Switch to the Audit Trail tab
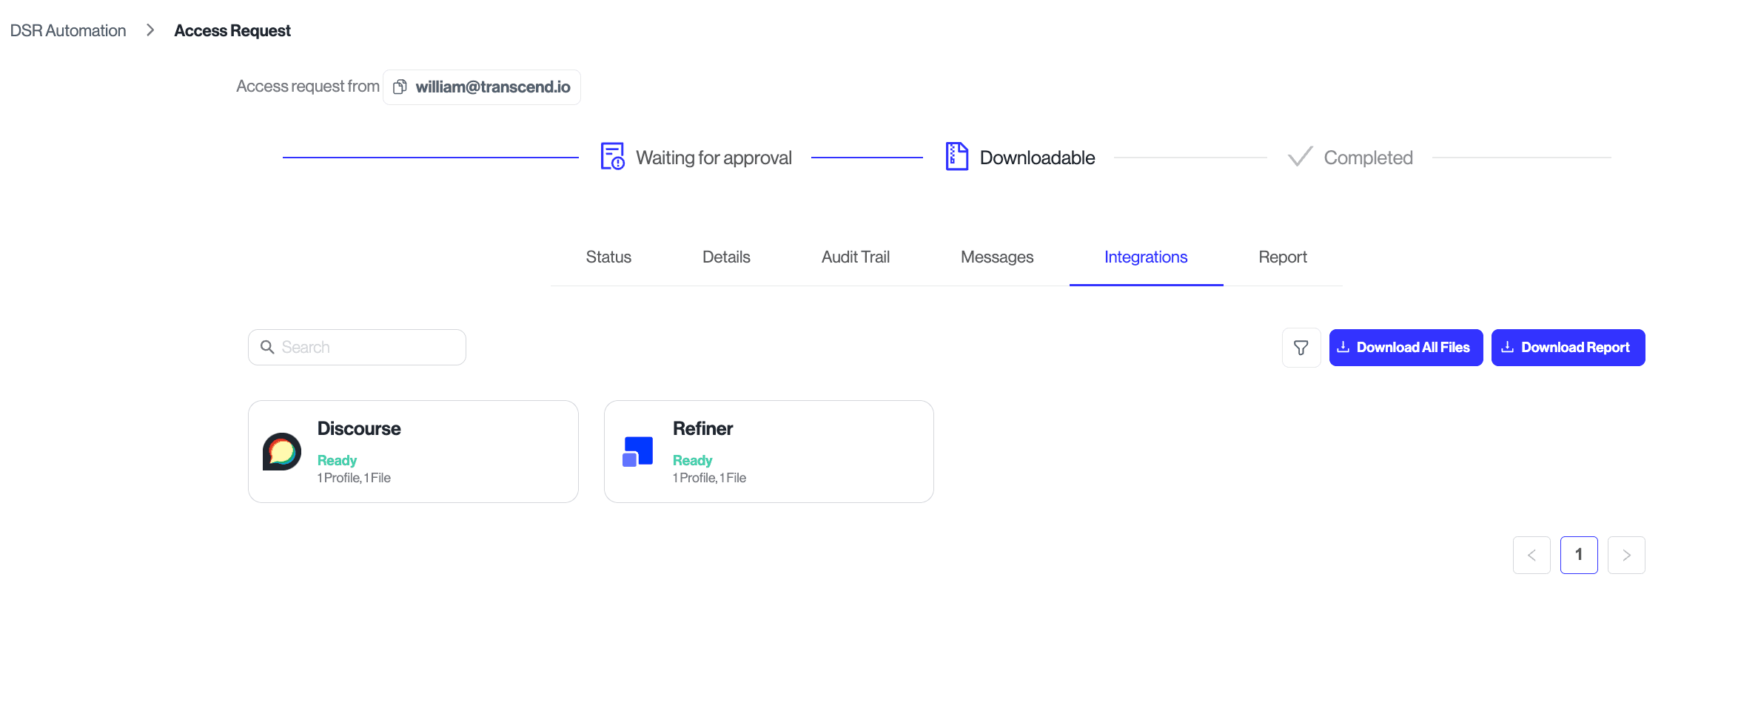Viewport: 1738px width, 719px height. pyautogui.click(x=855, y=257)
